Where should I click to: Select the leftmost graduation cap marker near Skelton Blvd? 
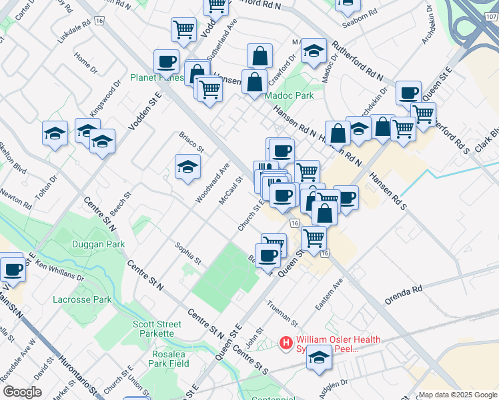coord(55,133)
